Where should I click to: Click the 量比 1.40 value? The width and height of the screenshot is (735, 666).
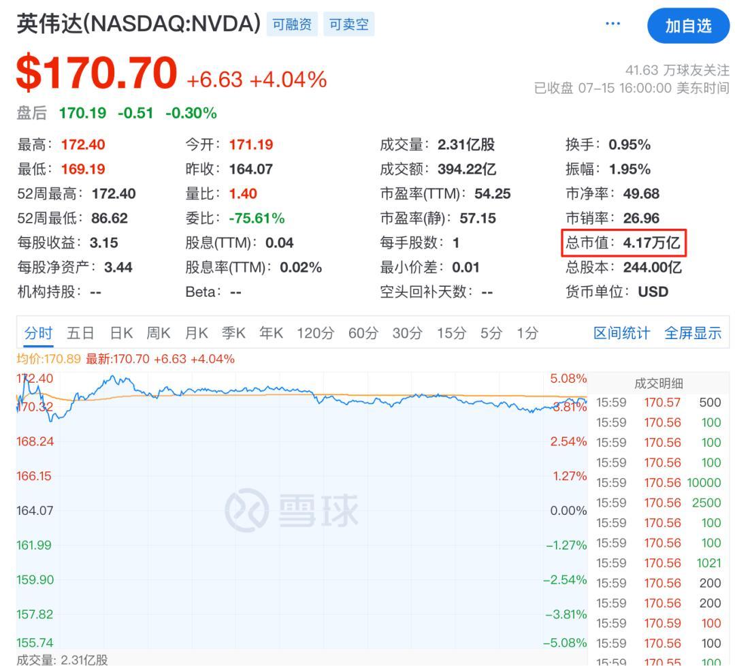tap(243, 193)
